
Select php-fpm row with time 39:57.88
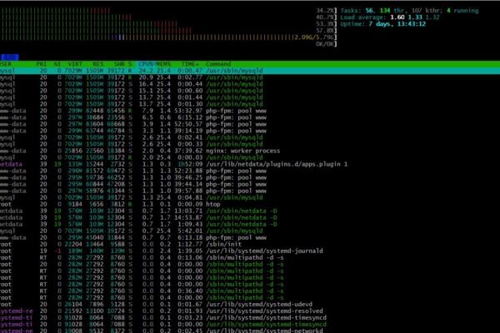(250, 191)
